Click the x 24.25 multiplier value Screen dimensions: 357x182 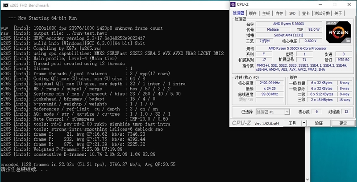click(270, 89)
